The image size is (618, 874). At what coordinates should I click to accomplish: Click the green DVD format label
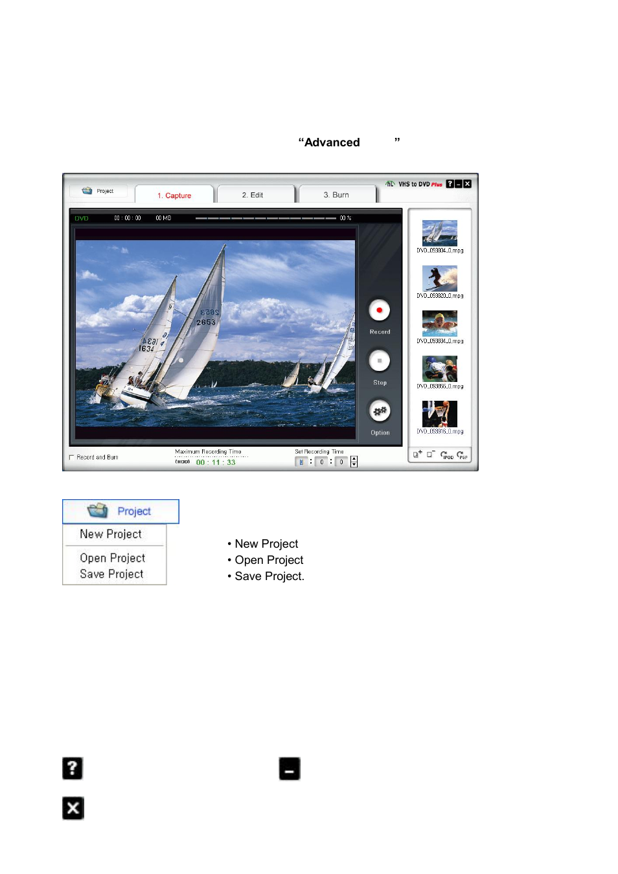(x=82, y=218)
